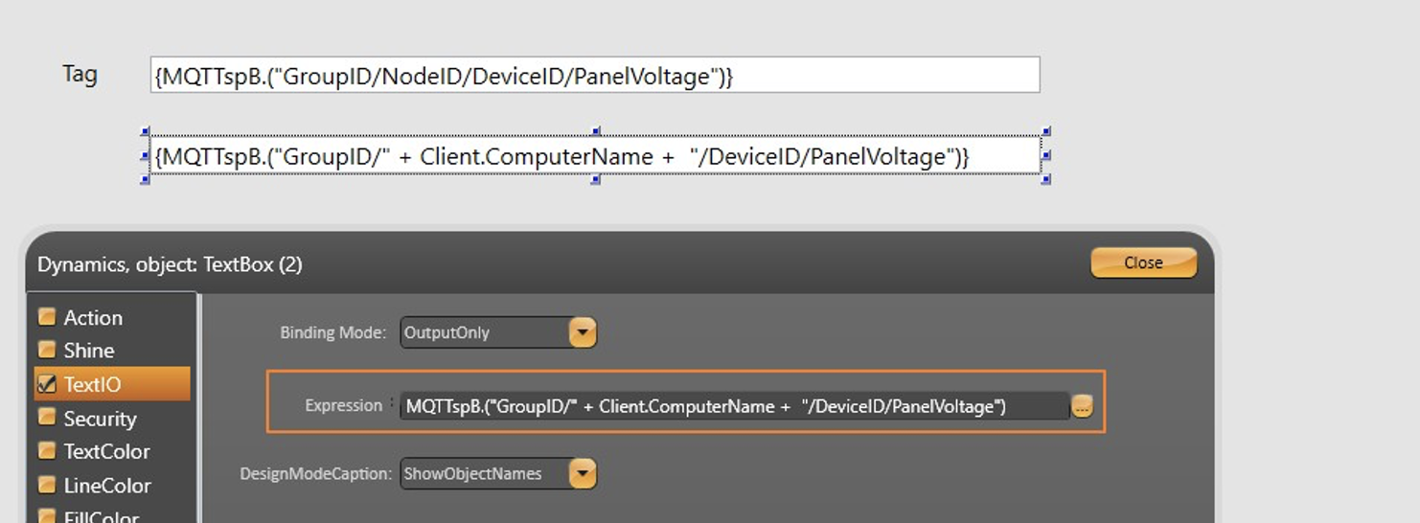The image size is (1420, 523).
Task: Click the top-right resize handle of textbox
Action: [x=1046, y=131]
